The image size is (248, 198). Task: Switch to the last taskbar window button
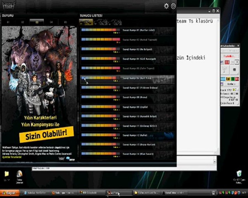pyautogui.click(x=174, y=193)
